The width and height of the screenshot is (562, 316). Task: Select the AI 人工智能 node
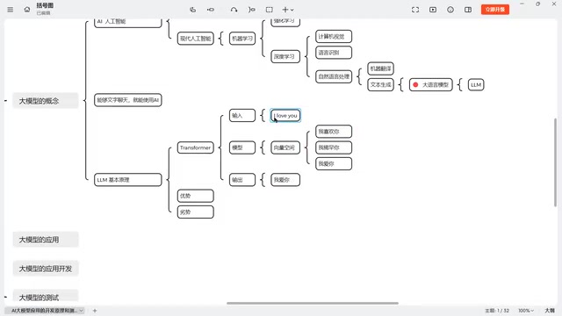pyautogui.click(x=128, y=22)
